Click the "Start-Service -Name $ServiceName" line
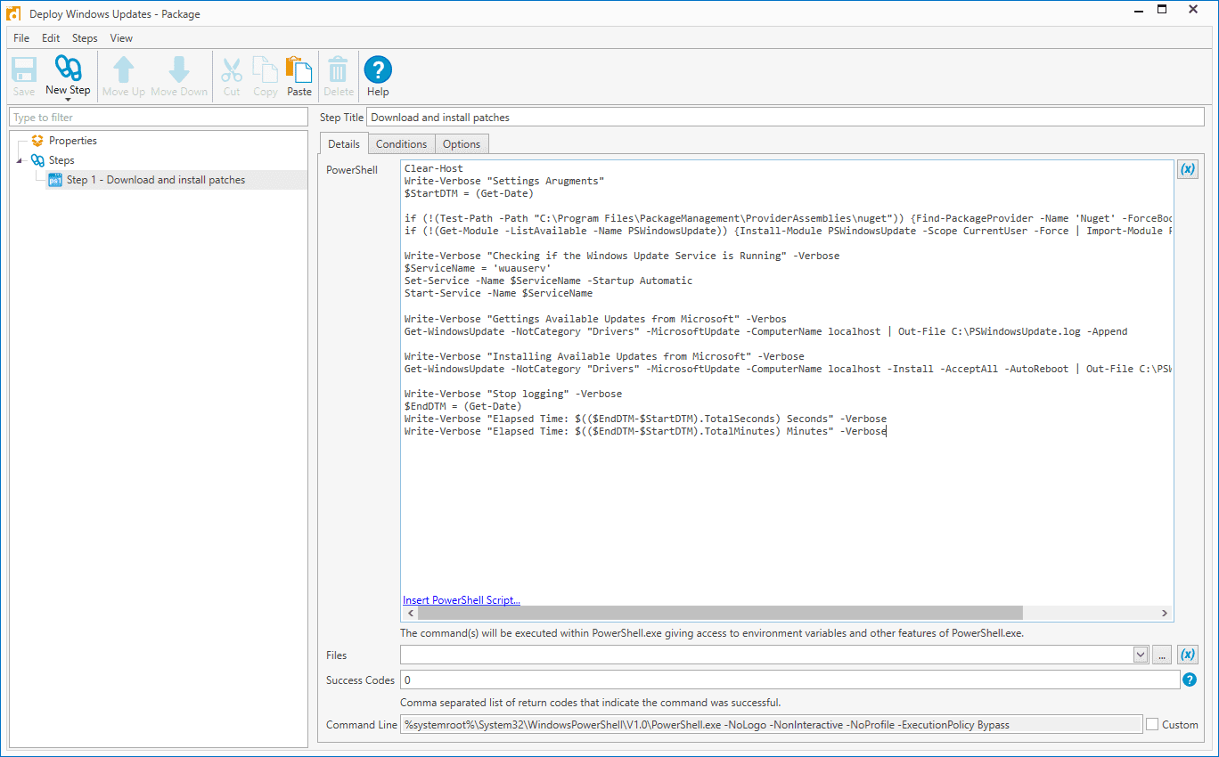1219x757 pixels. [x=498, y=293]
